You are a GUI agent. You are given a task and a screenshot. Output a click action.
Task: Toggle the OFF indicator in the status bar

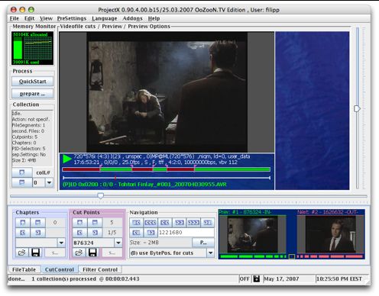245,279
